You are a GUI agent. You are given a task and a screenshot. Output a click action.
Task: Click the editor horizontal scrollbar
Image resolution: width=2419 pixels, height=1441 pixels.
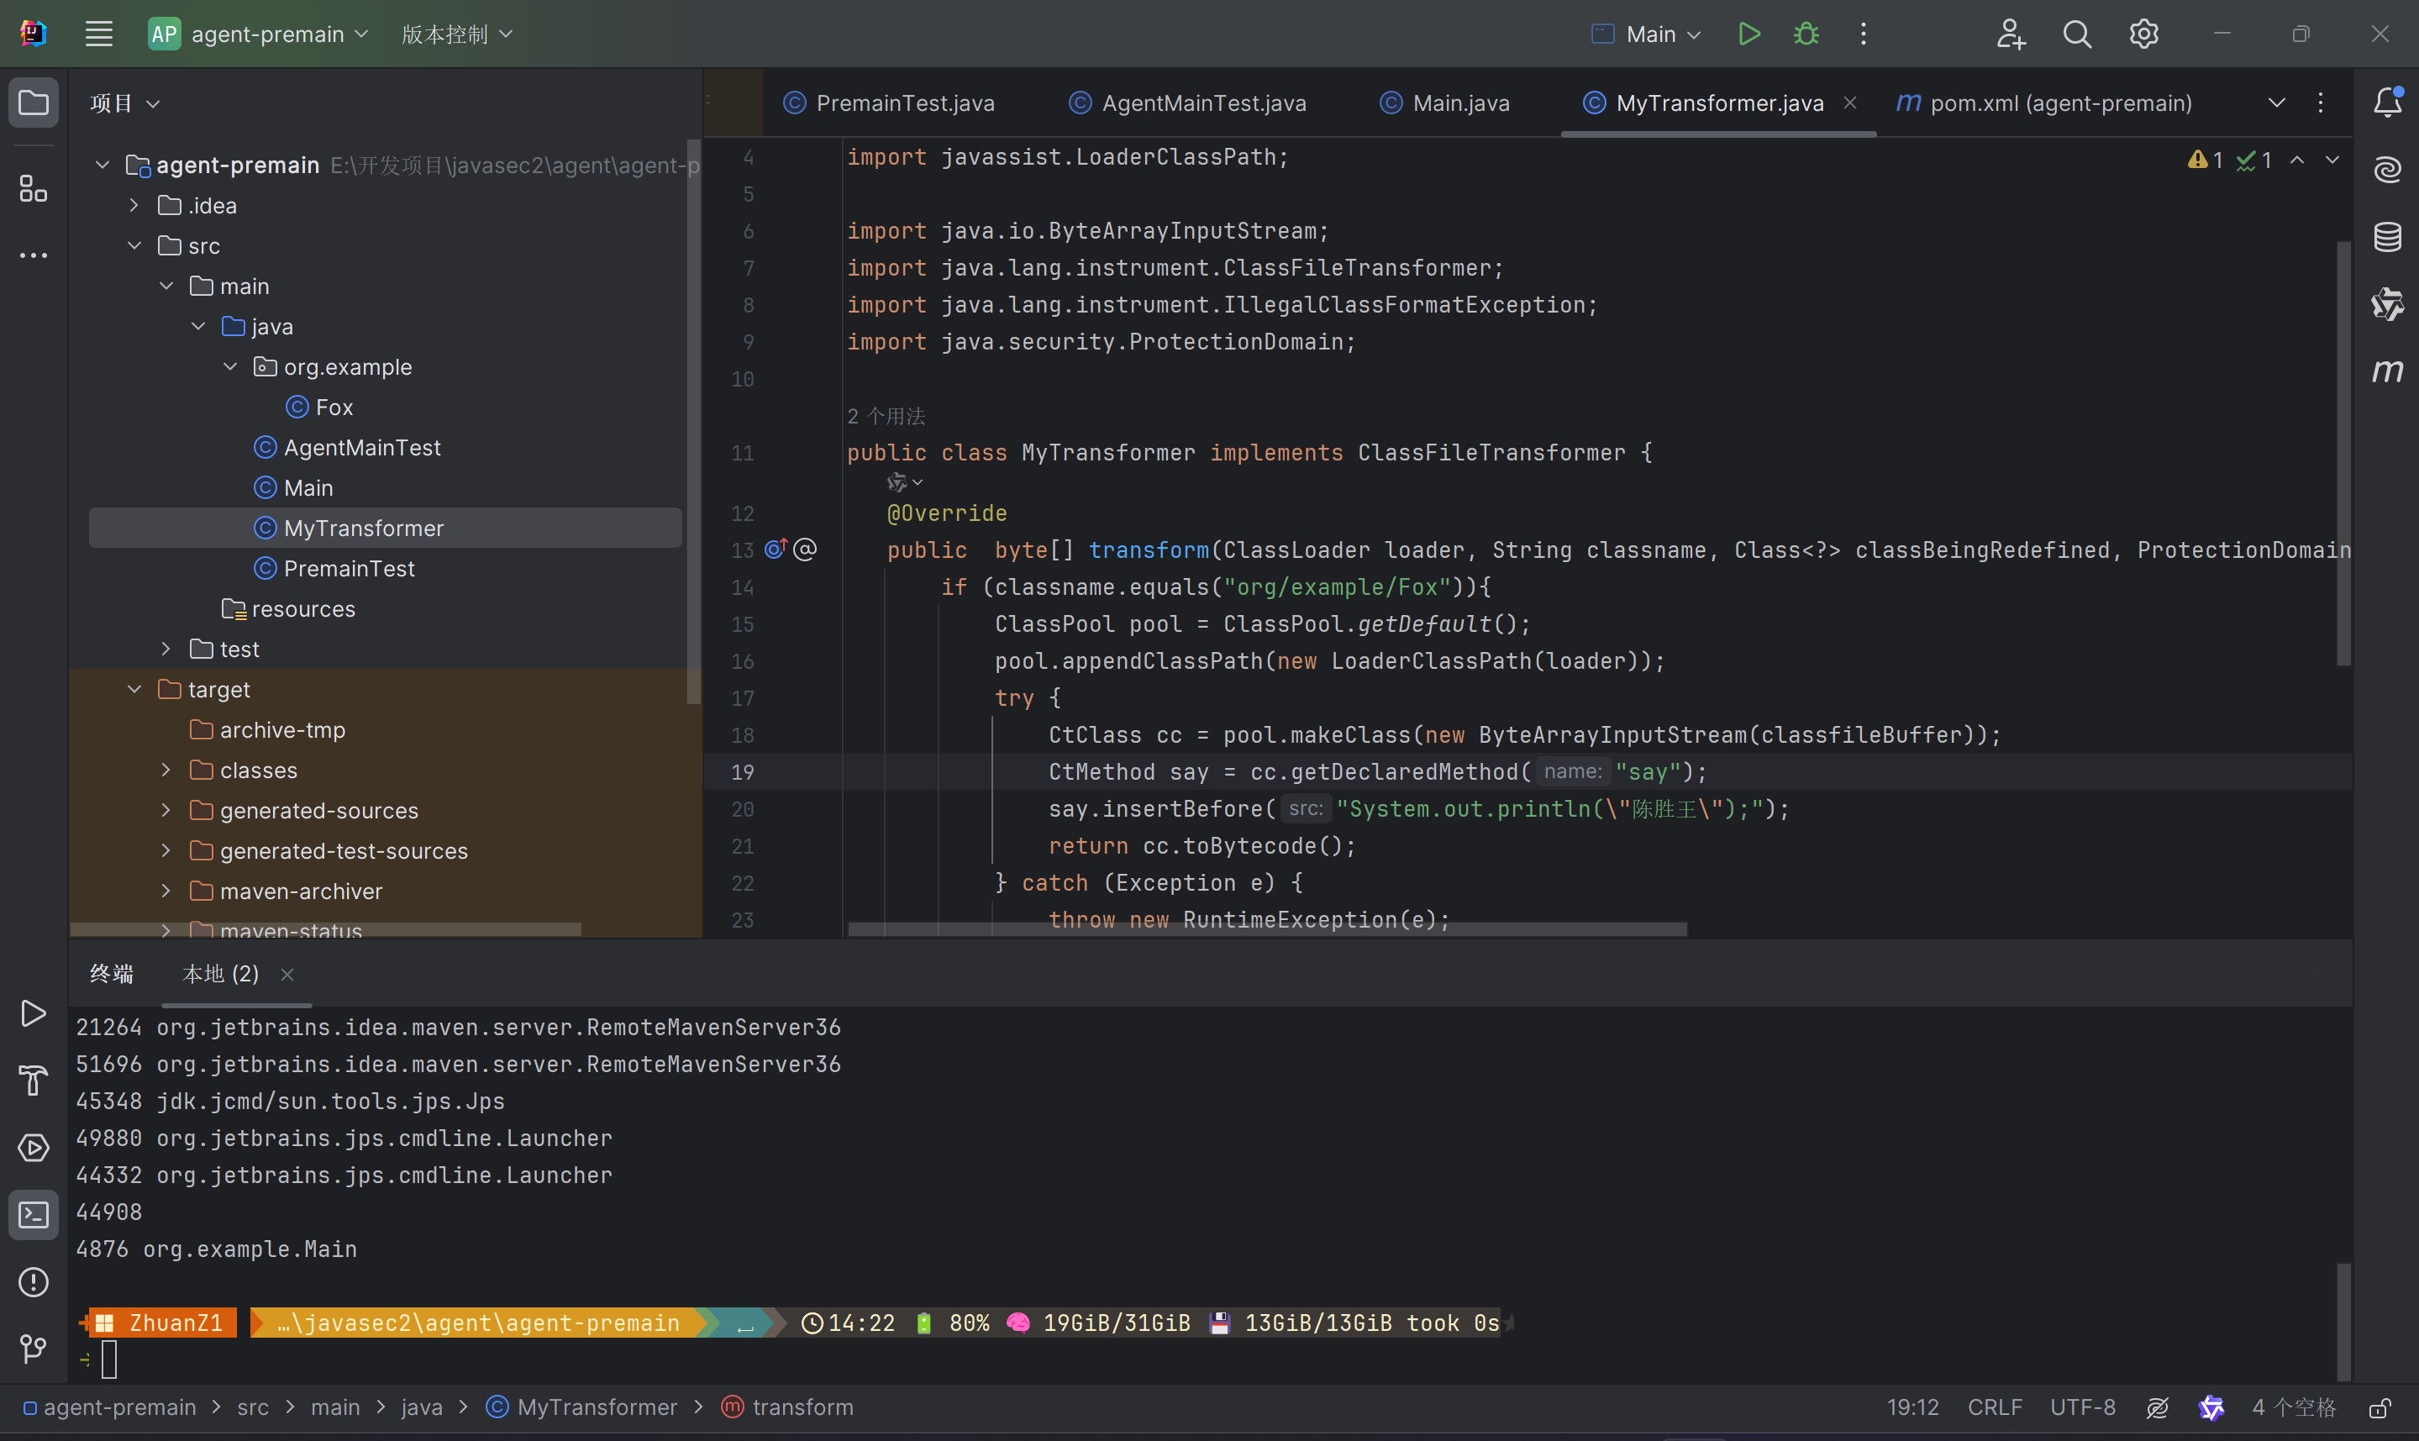1267,929
